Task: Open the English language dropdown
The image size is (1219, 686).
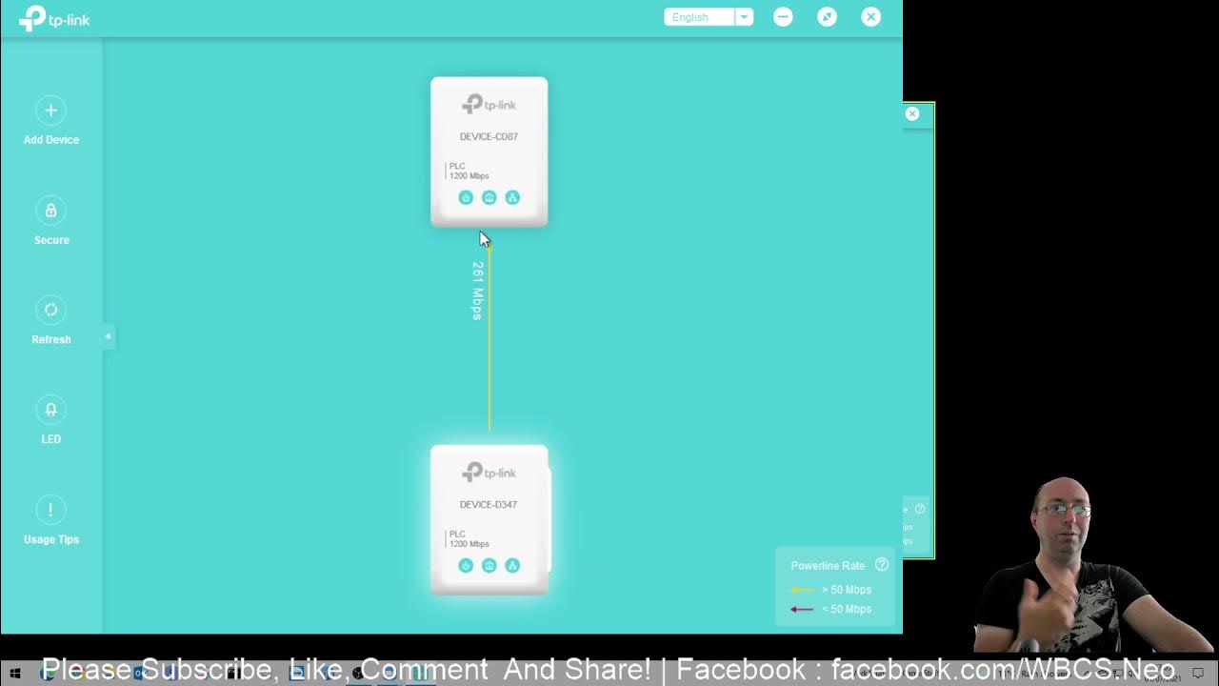Action: point(709,17)
